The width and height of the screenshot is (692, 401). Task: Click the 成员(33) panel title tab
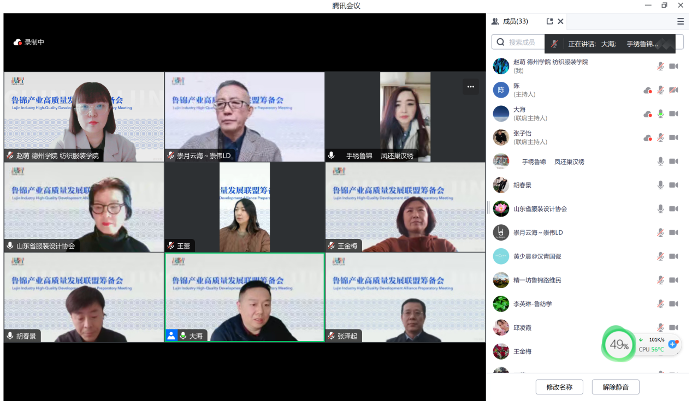click(514, 21)
